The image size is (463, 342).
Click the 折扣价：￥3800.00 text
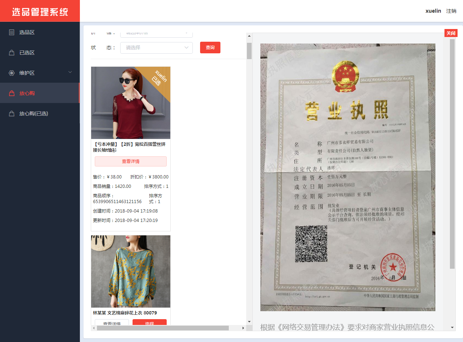tap(149, 177)
